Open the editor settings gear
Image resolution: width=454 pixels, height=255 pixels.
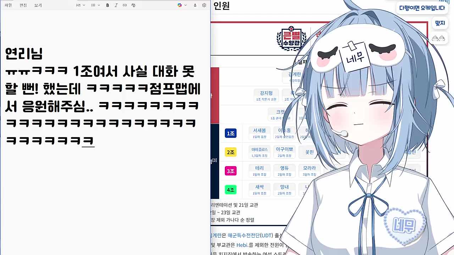(204, 5)
